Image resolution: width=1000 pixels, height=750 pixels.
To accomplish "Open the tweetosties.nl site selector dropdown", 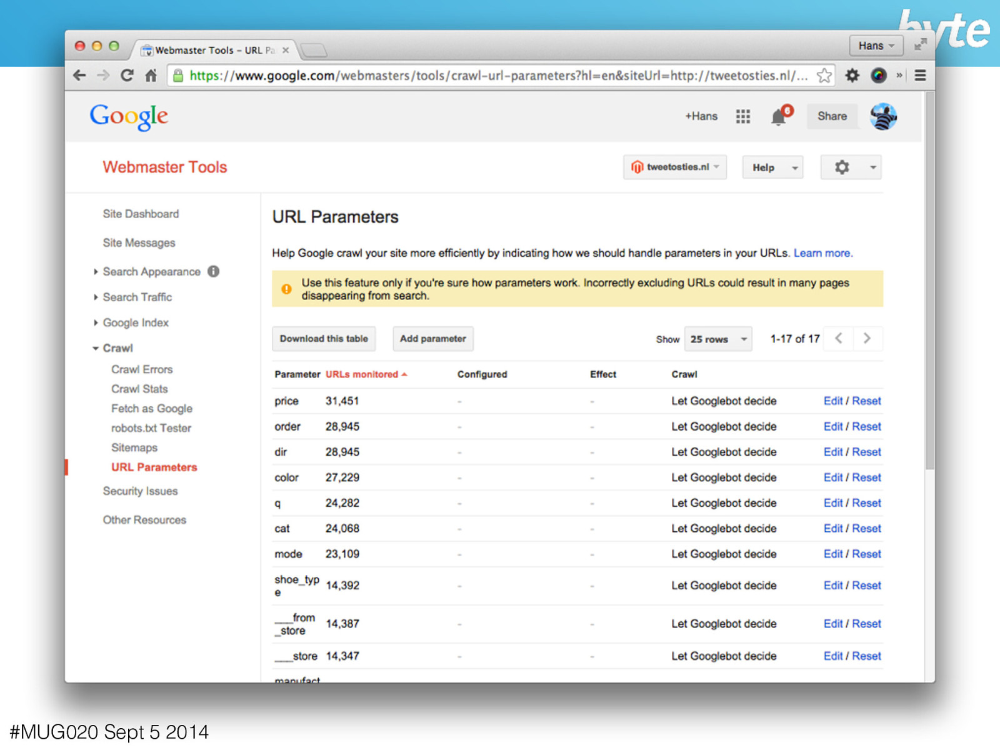I will pos(675,167).
